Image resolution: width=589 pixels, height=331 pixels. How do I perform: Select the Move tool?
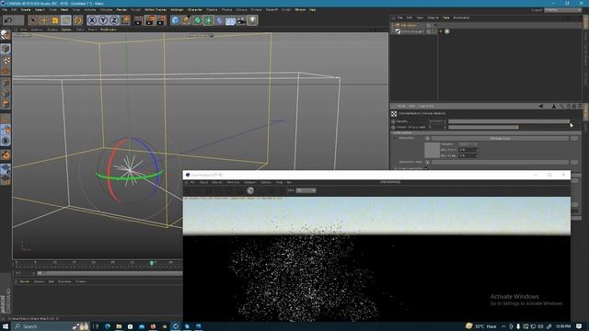tap(44, 20)
